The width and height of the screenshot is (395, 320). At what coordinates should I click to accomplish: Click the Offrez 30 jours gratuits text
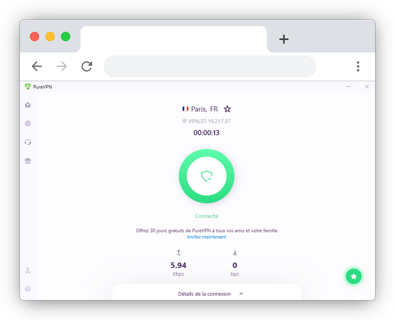[206, 231]
